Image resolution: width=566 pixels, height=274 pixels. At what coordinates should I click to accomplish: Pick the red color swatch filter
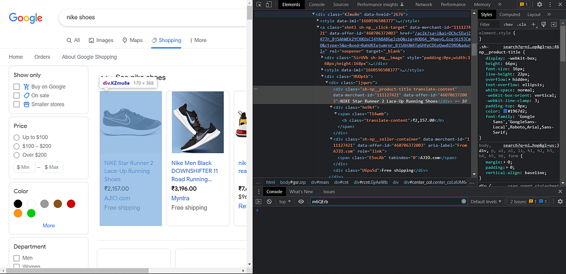click(x=71, y=204)
